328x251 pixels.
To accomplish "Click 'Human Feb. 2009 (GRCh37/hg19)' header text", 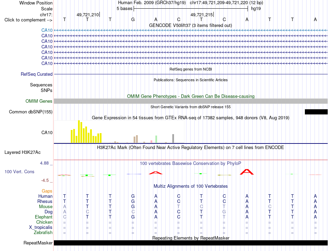I will tap(152, 3).
